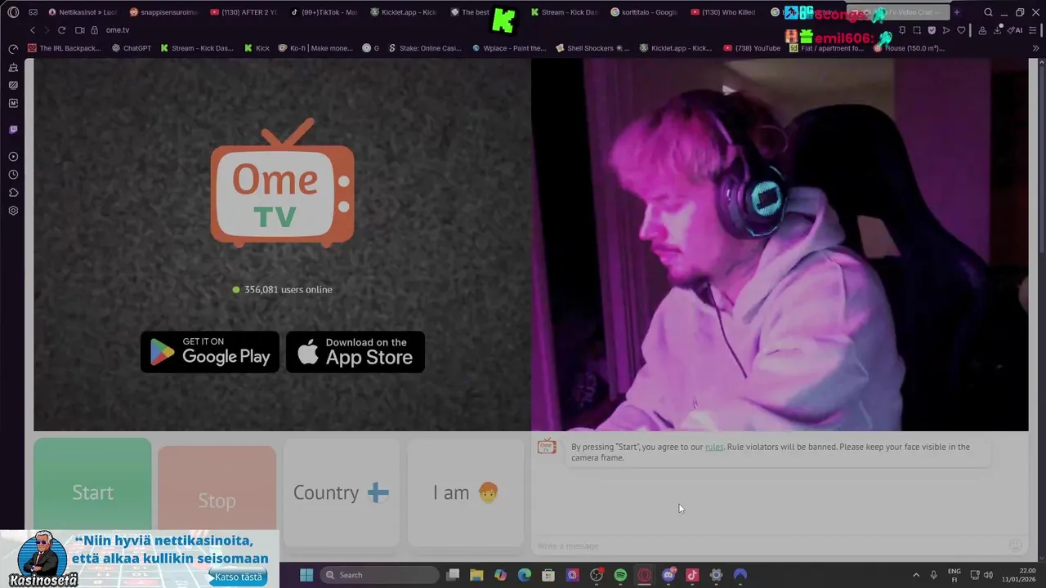Open the Stake Online Casino bookmark

pos(425,48)
